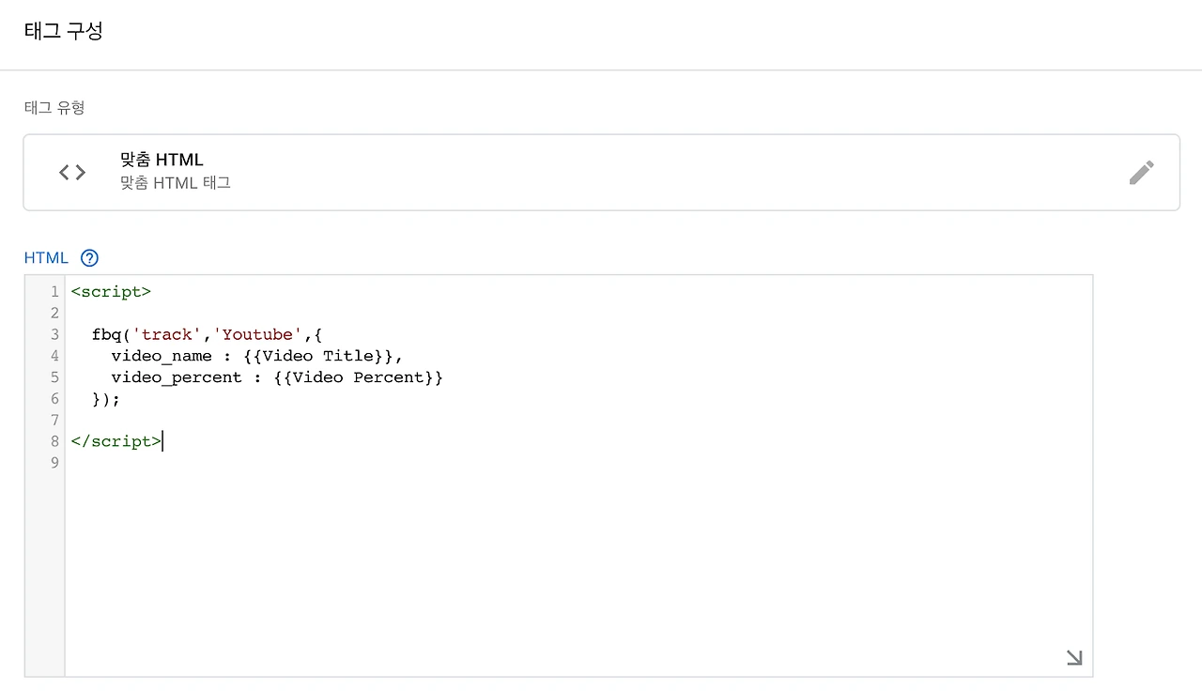Viewport: 1202px width, 691px height.
Task: Click the {{Video Title}} variable
Action: pyautogui.click(x=317, y=357)
